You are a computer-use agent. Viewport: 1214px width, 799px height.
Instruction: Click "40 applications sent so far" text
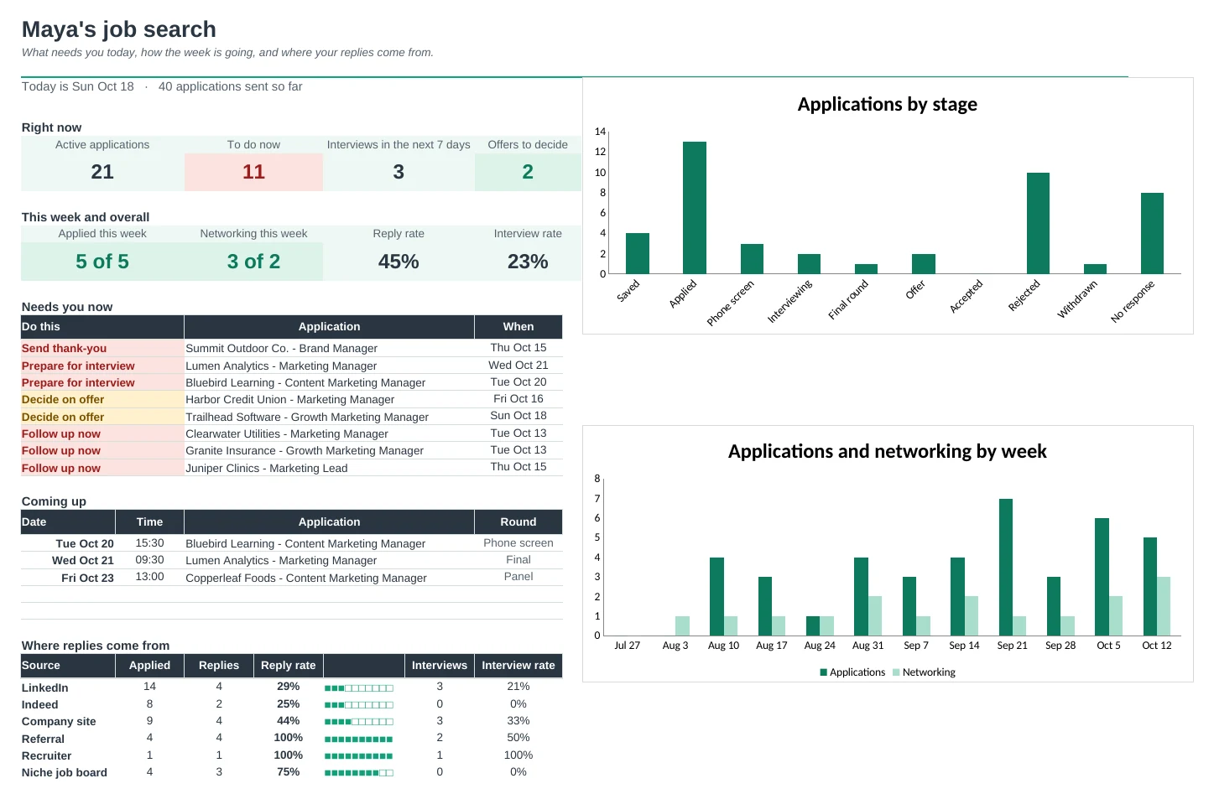231,86
